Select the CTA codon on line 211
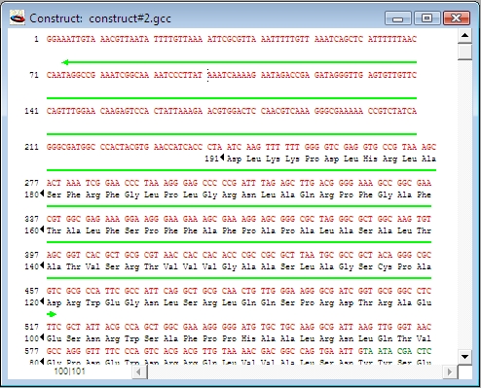 click(x=214, y=147)
